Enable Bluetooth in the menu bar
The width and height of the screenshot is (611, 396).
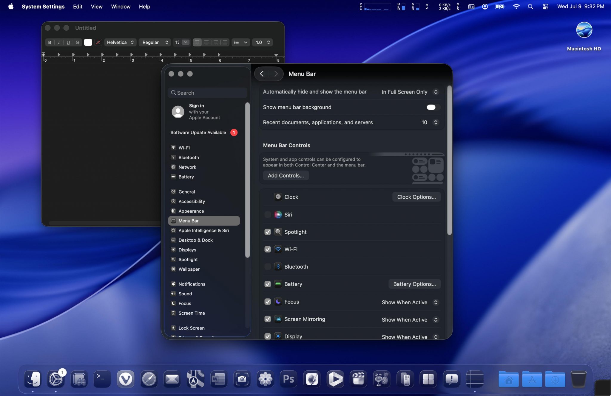268,267
